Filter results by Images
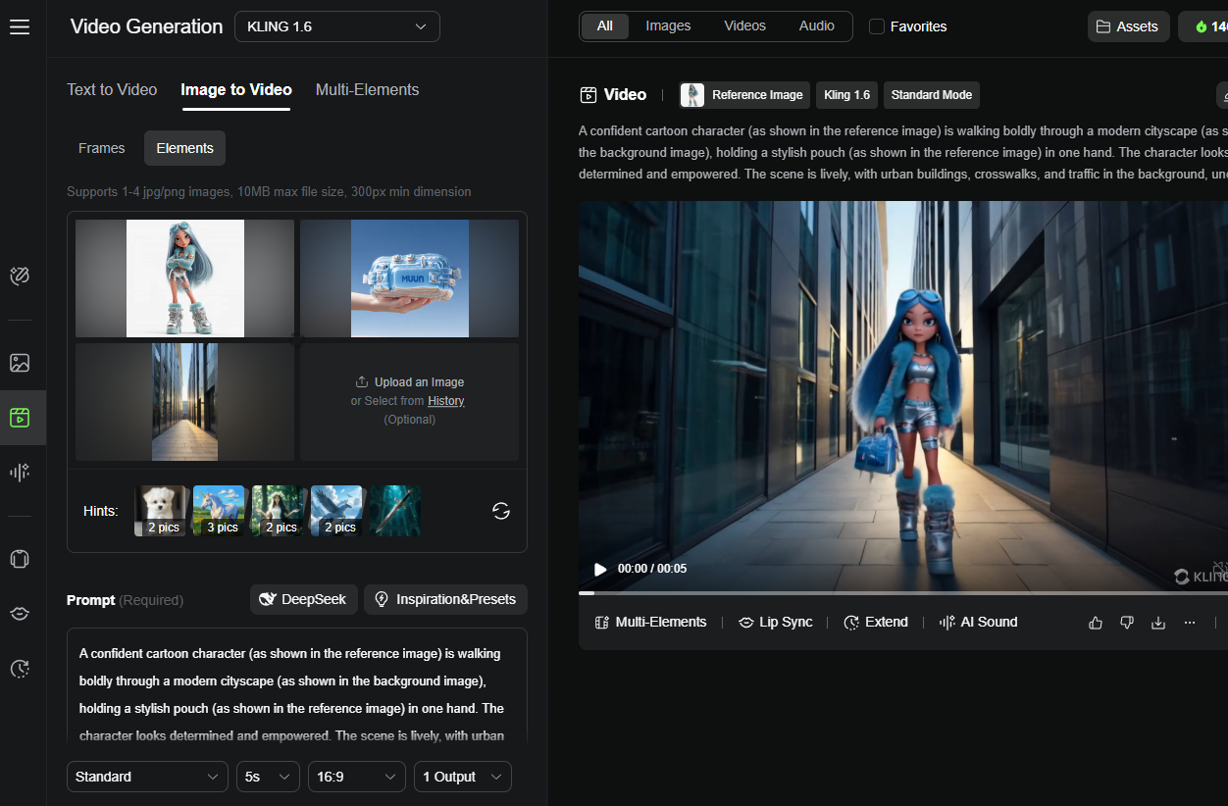1228x806 pixels. point(668,26)
